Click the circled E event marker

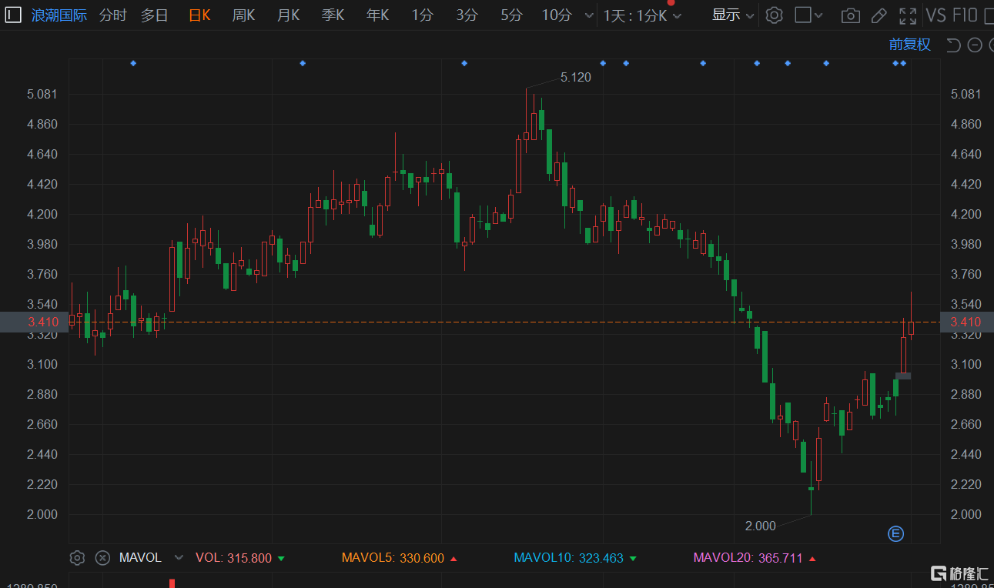[x=895, y=534]
